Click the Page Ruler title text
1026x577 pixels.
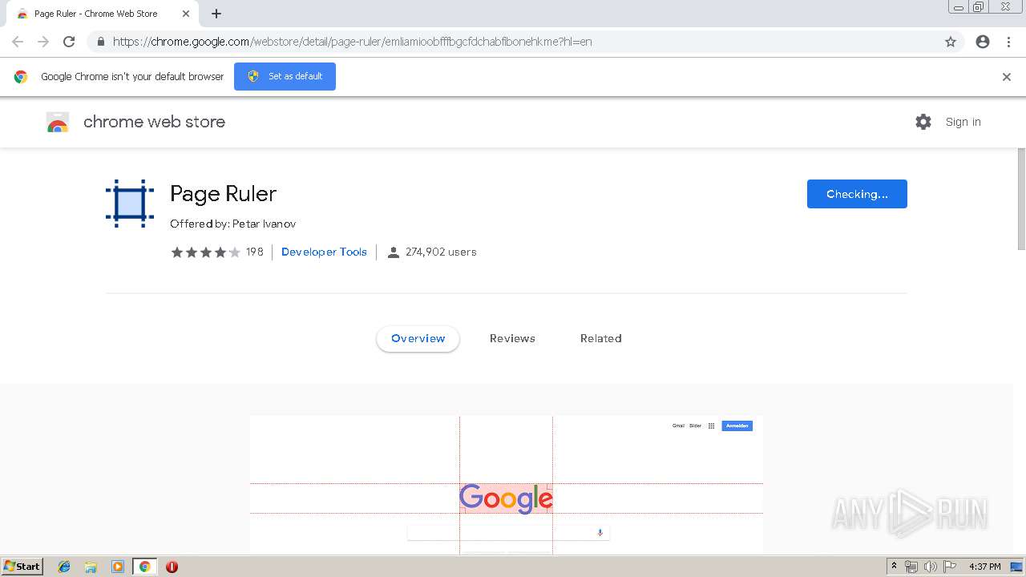tap(223, 194)
